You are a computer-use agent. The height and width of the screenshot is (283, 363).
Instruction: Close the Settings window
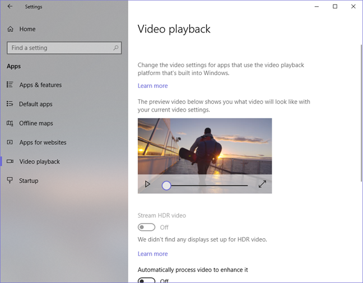[x=353, y=7]
